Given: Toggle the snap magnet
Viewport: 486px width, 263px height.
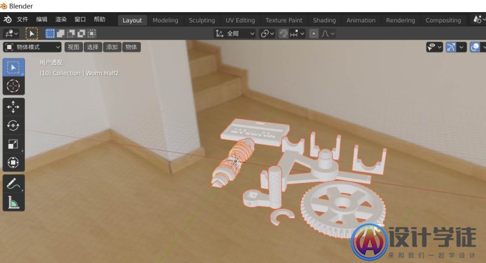Looking at the screenshot, I should point(283,33).
